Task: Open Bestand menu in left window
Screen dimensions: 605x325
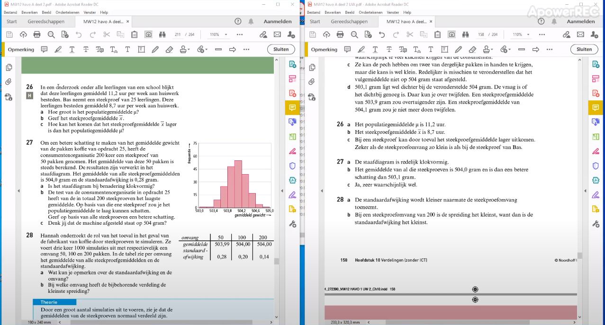Action: coord(10,12)
